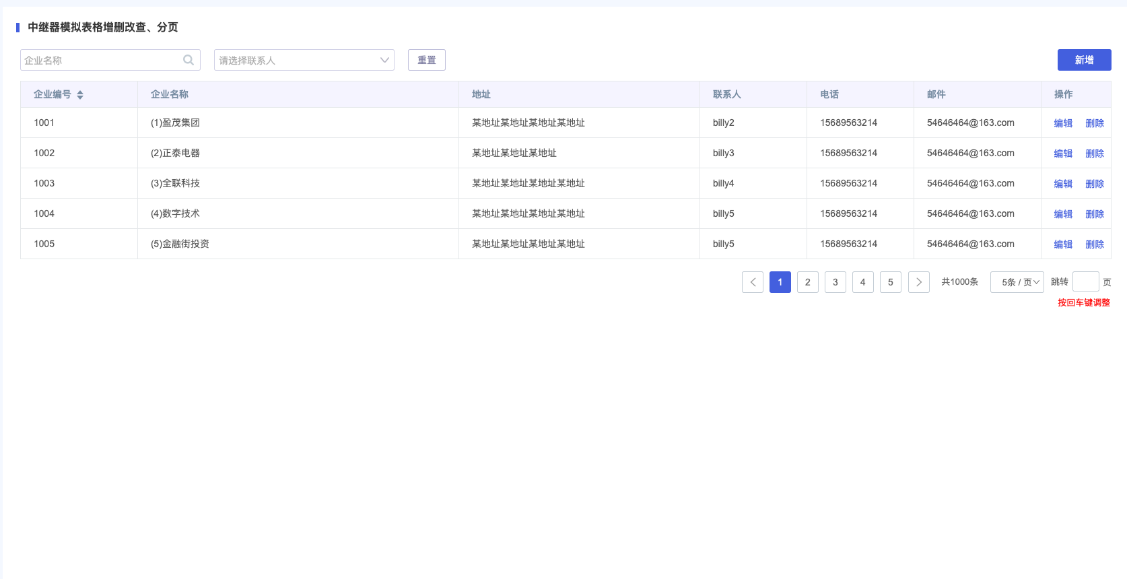Screen dimensions: 1127x579
Task: Click the 共1000条 total count
Action: click(960, 281)
